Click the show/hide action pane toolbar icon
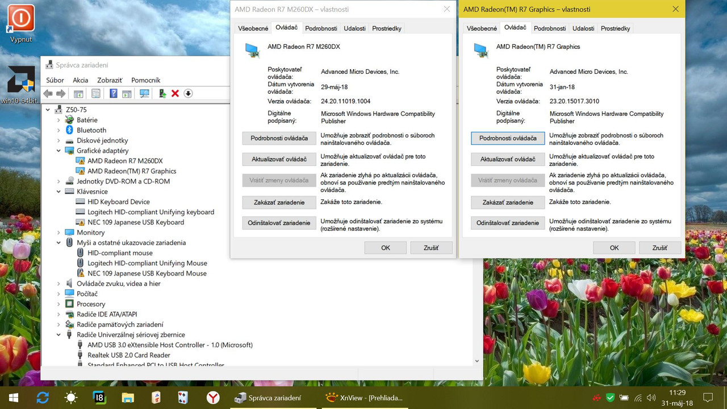Viewport: 727px width, 409px height. coord(127,94)
